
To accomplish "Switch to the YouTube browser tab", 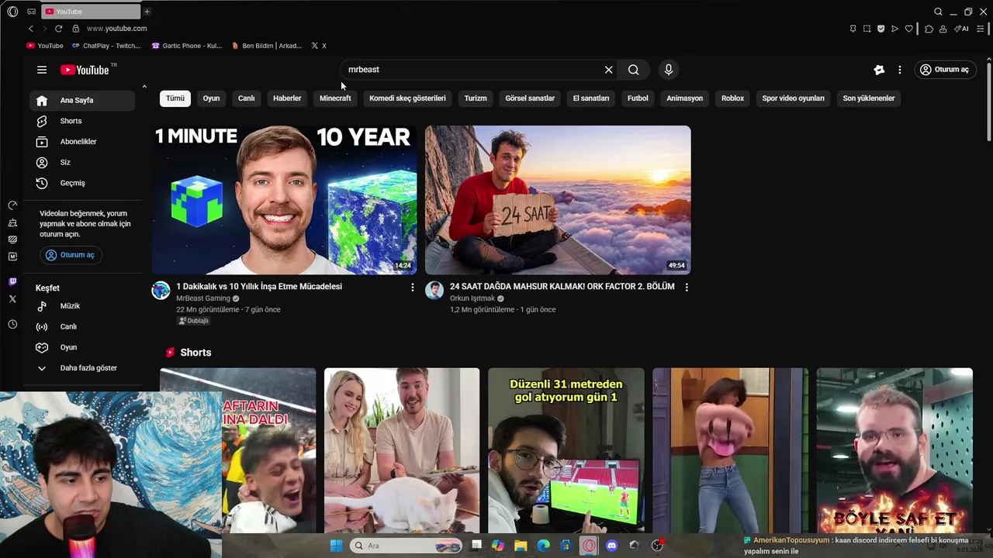I will coord(90,12).
